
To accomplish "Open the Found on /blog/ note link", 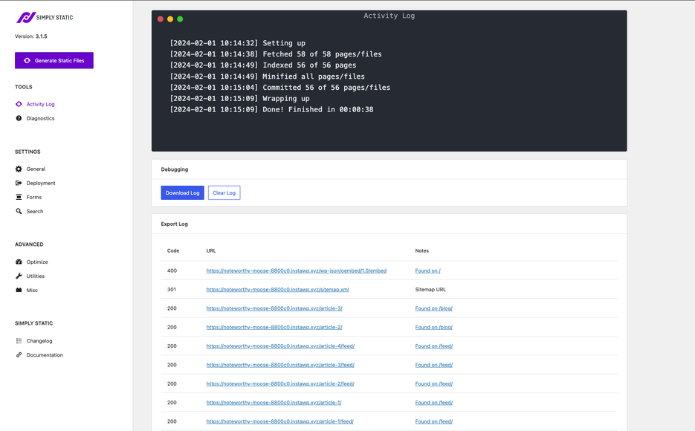I will [x=433, y=308].
